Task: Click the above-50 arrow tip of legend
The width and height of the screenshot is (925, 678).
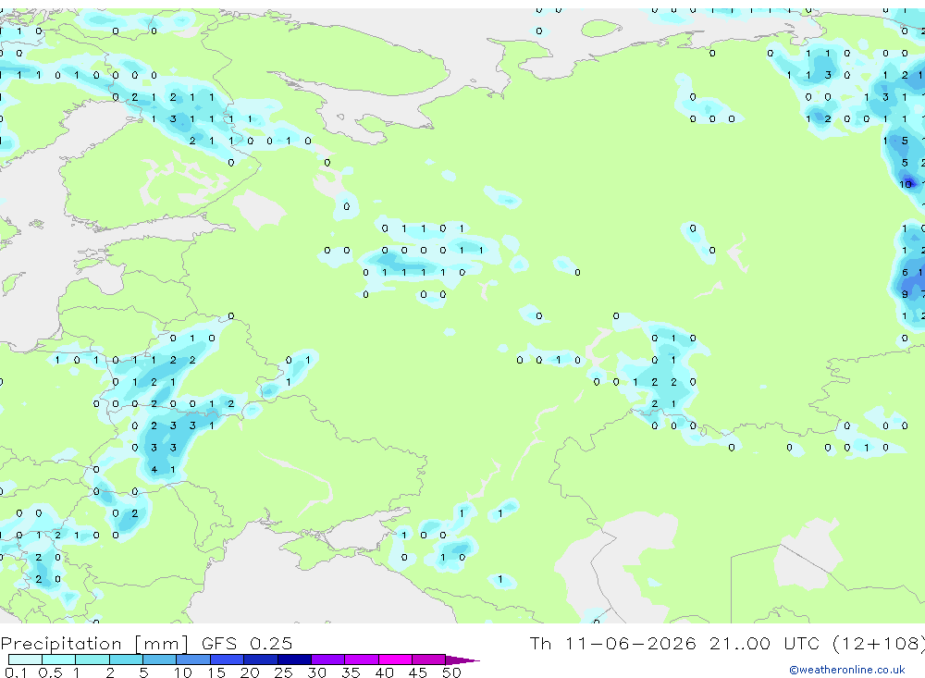Action: [462, 660]
